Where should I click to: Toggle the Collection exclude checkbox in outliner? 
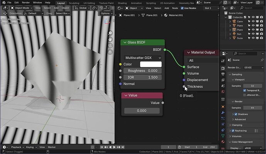click(245, 17)
